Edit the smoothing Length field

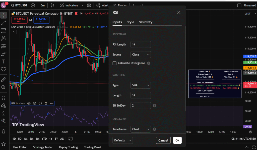(x=141, y=95)
